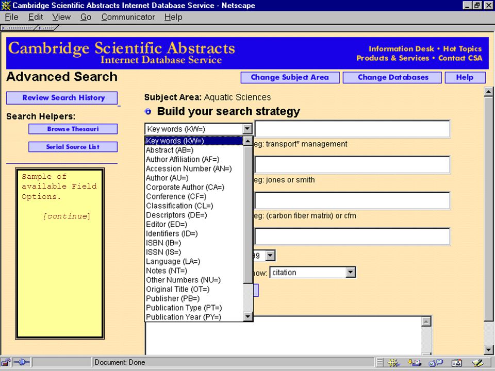495x371 pixels.
Task: Click the security padlock icon in status bar
Action: pos(6,362)
